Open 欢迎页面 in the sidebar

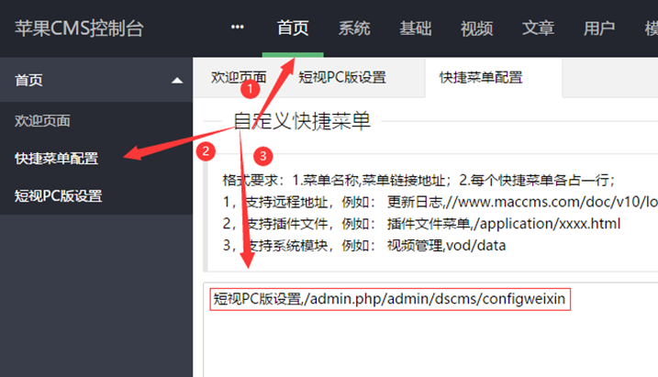[x=42, y=121]
